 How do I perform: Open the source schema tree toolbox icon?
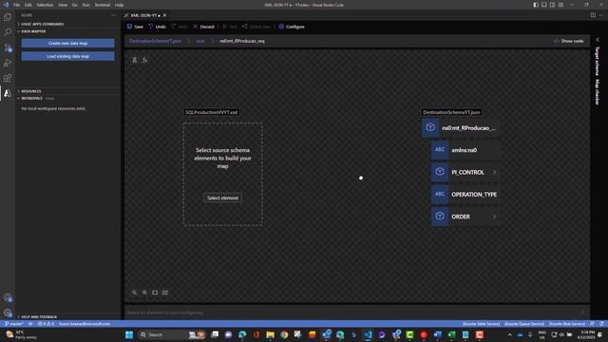pyautogui.click(x=135, y=60)
